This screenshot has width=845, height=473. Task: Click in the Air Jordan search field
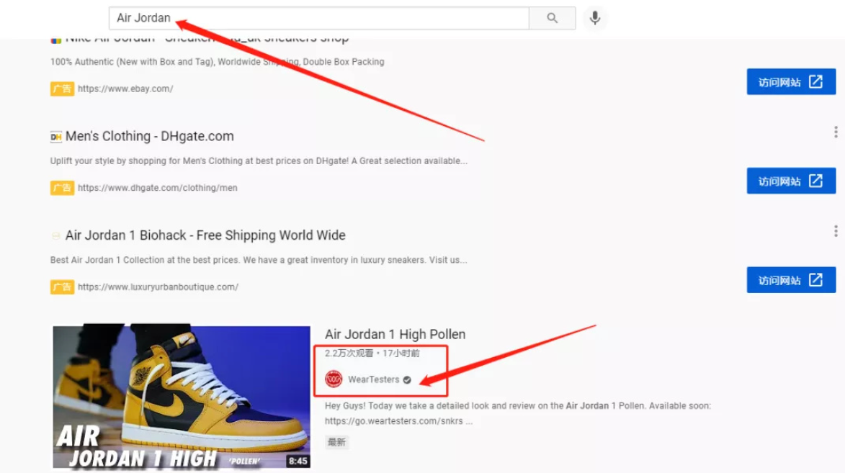[x=317, y=18]
